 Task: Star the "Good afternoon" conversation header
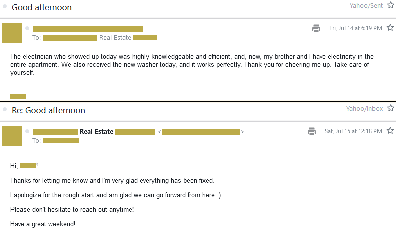coord(390,5)
